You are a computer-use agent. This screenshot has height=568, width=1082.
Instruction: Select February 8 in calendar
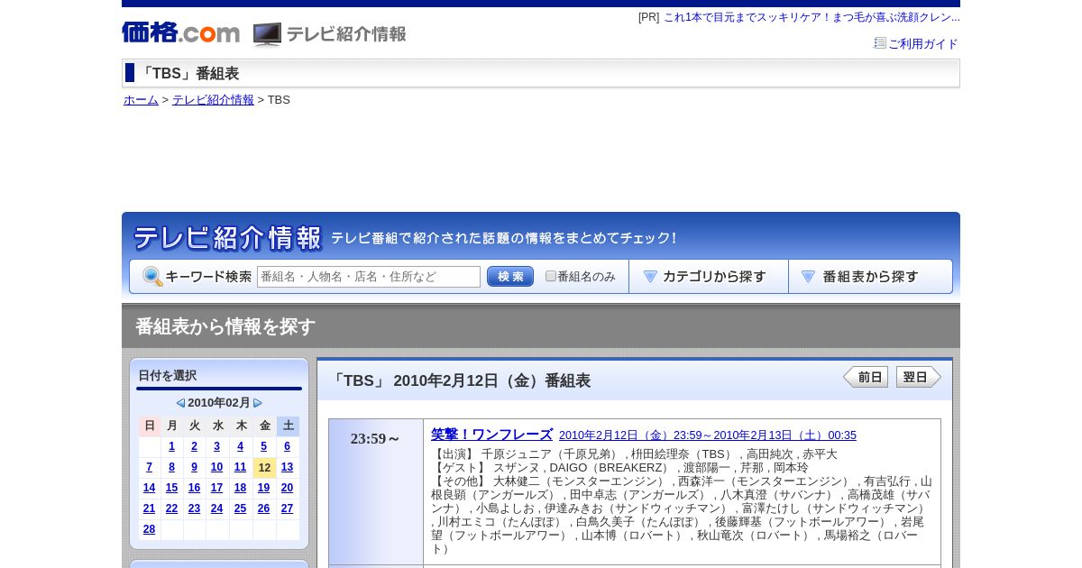click(172, 467)
